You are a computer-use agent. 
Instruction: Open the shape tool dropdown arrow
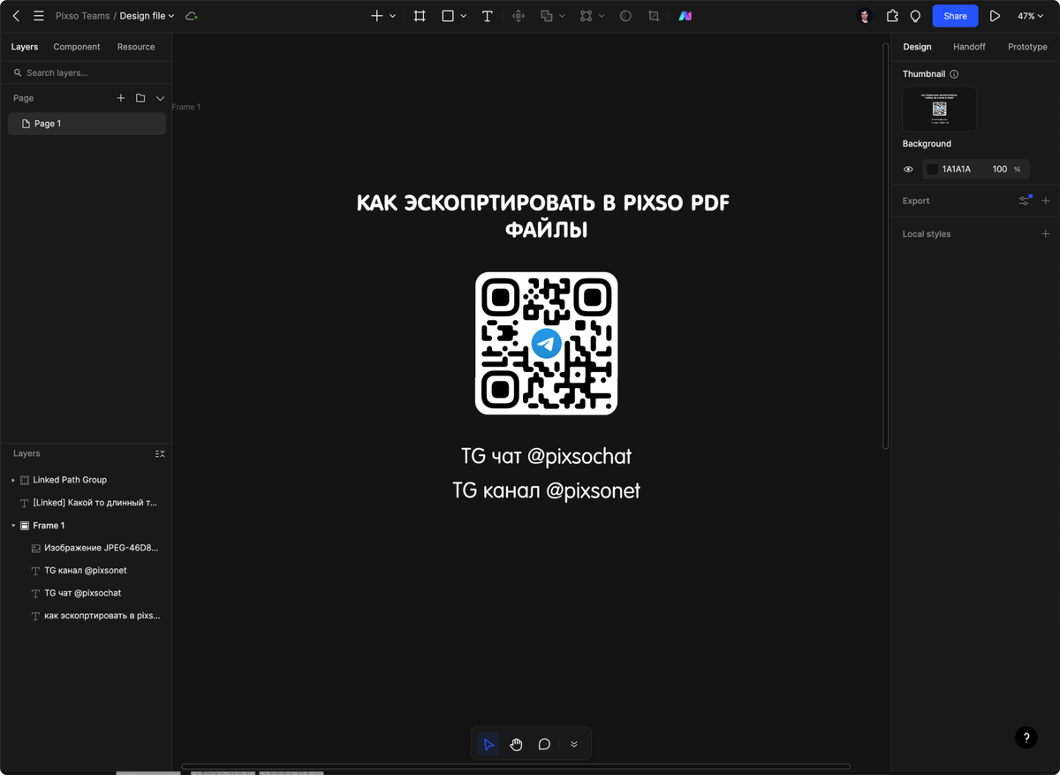pyautogui.click(x=464, y=16)
